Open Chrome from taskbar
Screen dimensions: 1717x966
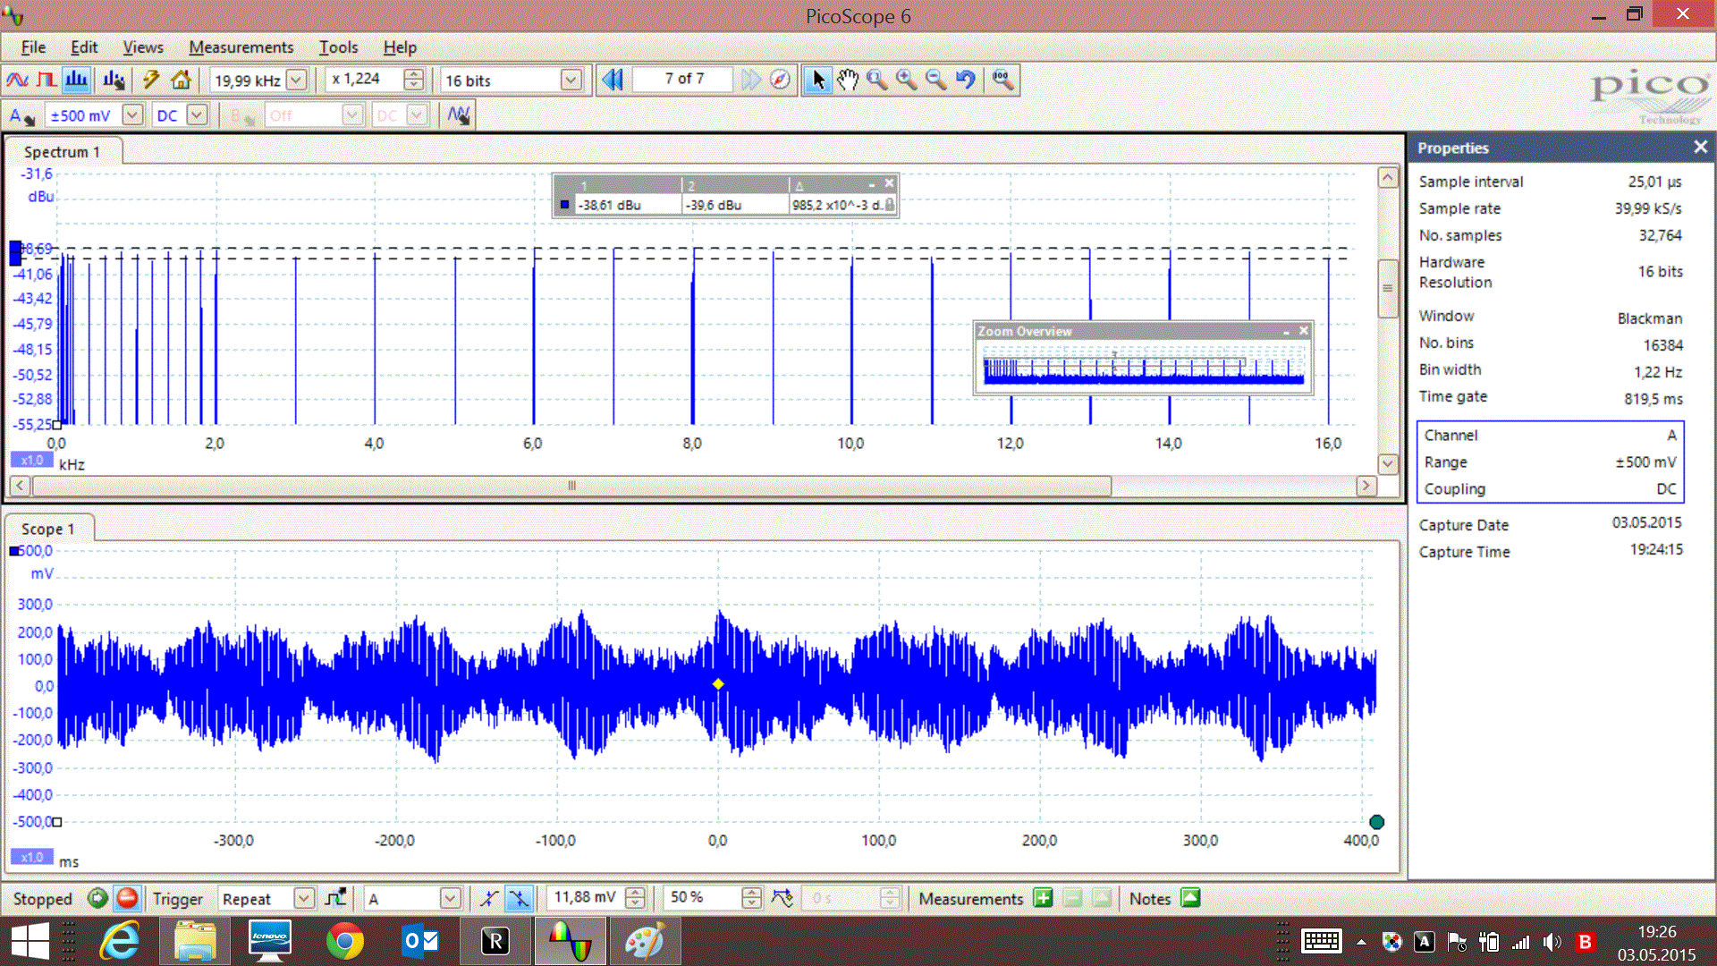tap(344, 941)
